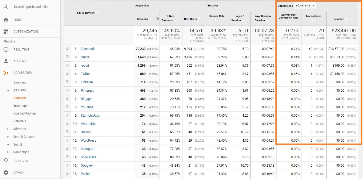Click the Search reports and help field

[x=31, y=7]
